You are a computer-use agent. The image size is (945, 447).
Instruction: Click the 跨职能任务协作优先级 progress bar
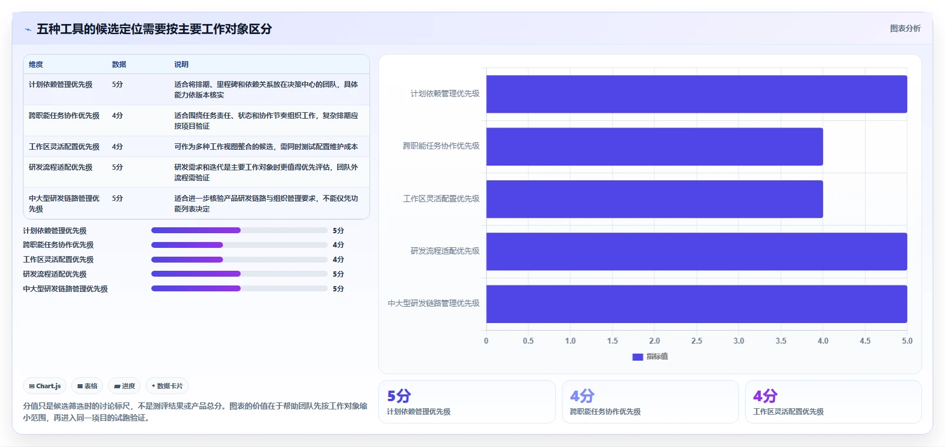point(239,245)
